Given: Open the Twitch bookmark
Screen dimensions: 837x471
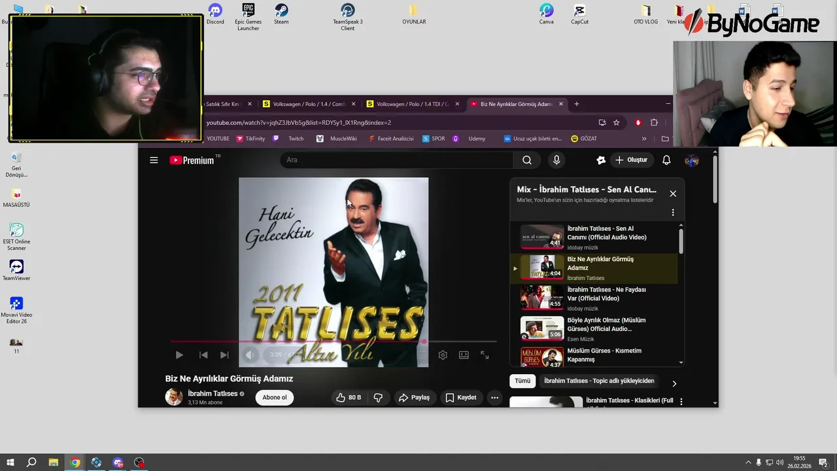Looking at the screenshot, I should click(x=288, y=139).
